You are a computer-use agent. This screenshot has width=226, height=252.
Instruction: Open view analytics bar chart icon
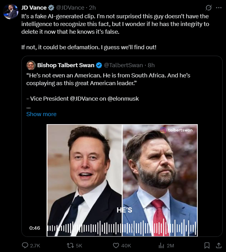[161, 245]
